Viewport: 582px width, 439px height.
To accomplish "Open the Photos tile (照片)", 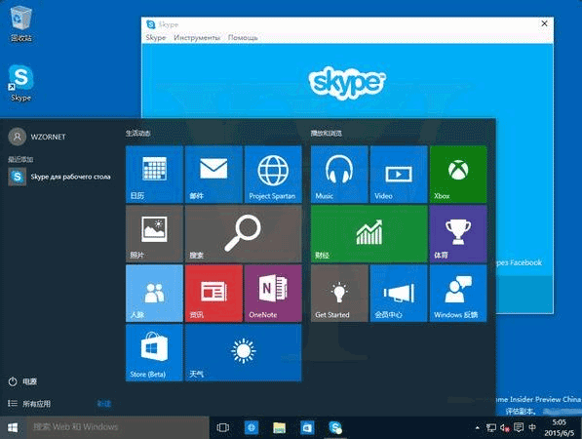I will coord(154,234).
